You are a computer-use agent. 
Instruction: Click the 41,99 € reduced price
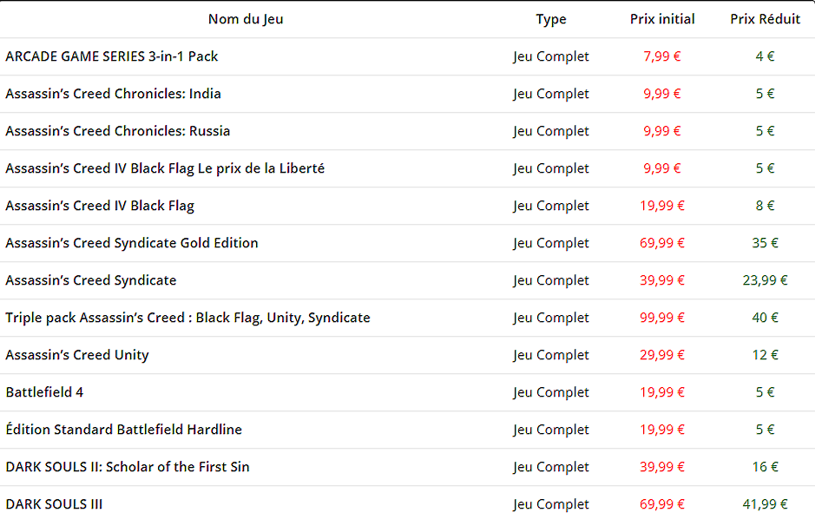click(x=765, y=504)
